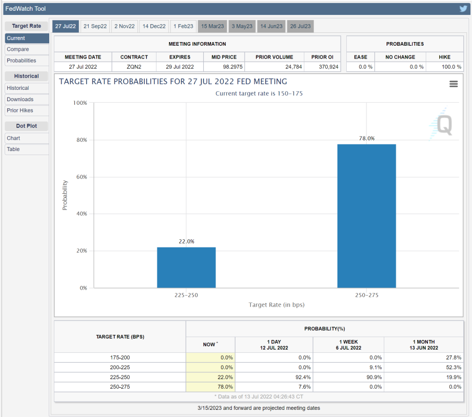Screen dimensions: 472x417
Task: Open the 26 Jul23 tab
Action: [300, 26]
